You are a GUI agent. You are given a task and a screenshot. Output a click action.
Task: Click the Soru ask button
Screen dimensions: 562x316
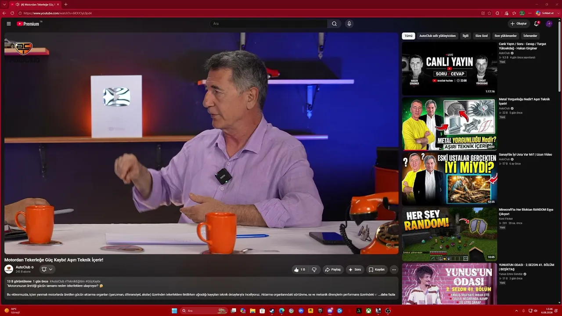point(355,269)
